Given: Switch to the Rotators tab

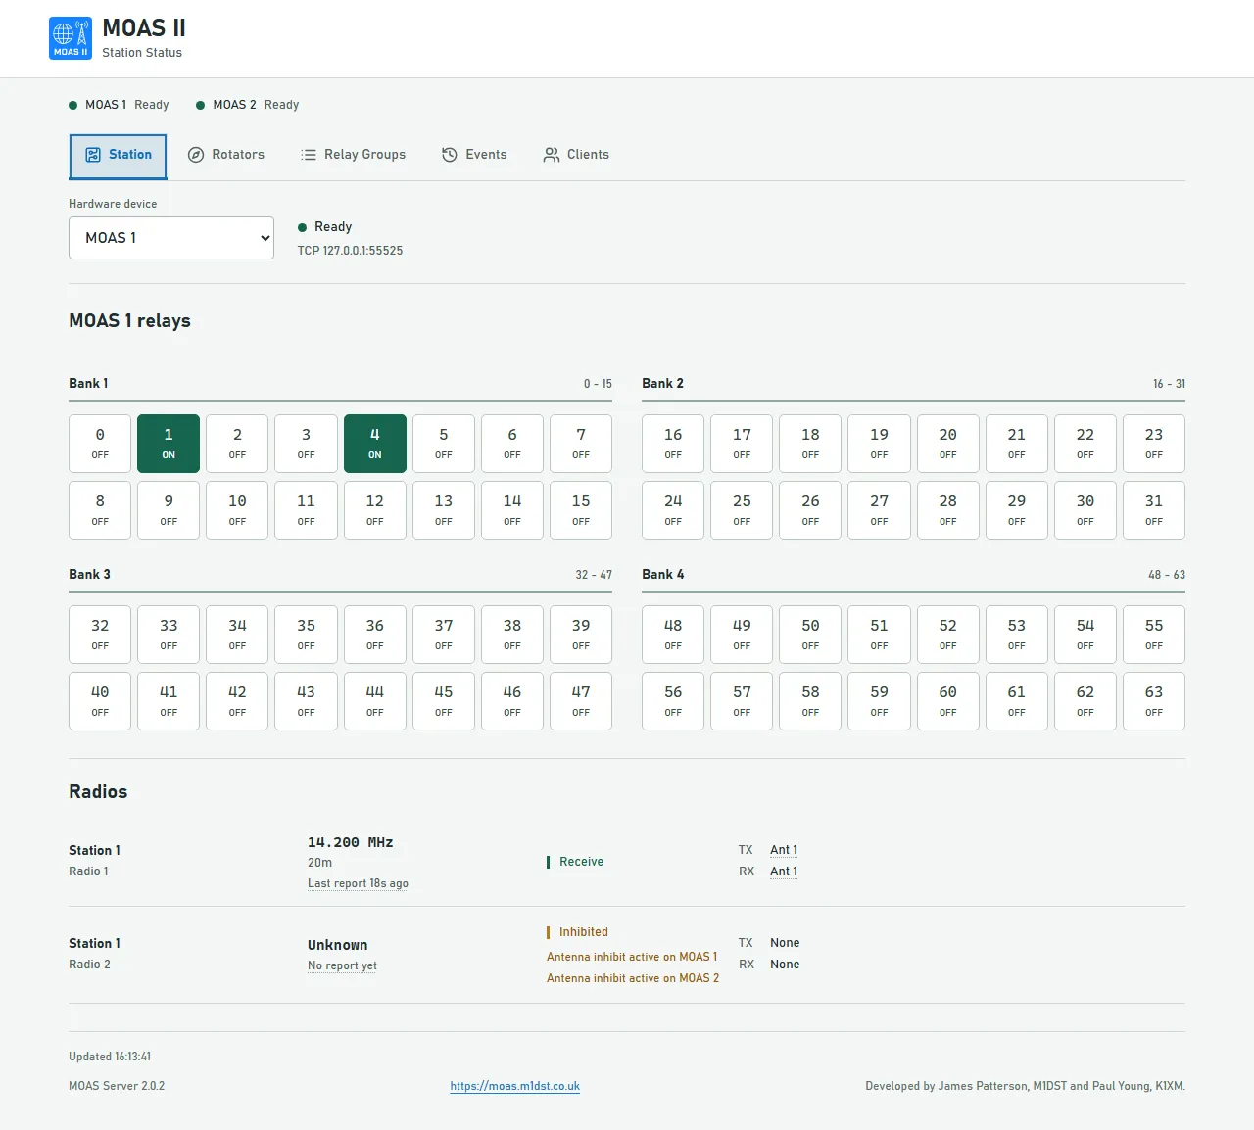Looking at the screenshot, I should (226, 155).
